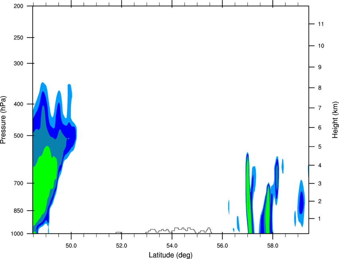Click the 9 km height label
Screen dimensions: 339x259
coord(320,67)
